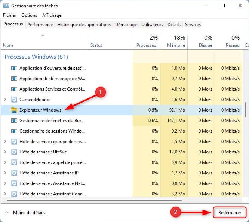Click the Application d'ouverture de session icon
The image size is (249, 222).
tap(14, 68)
